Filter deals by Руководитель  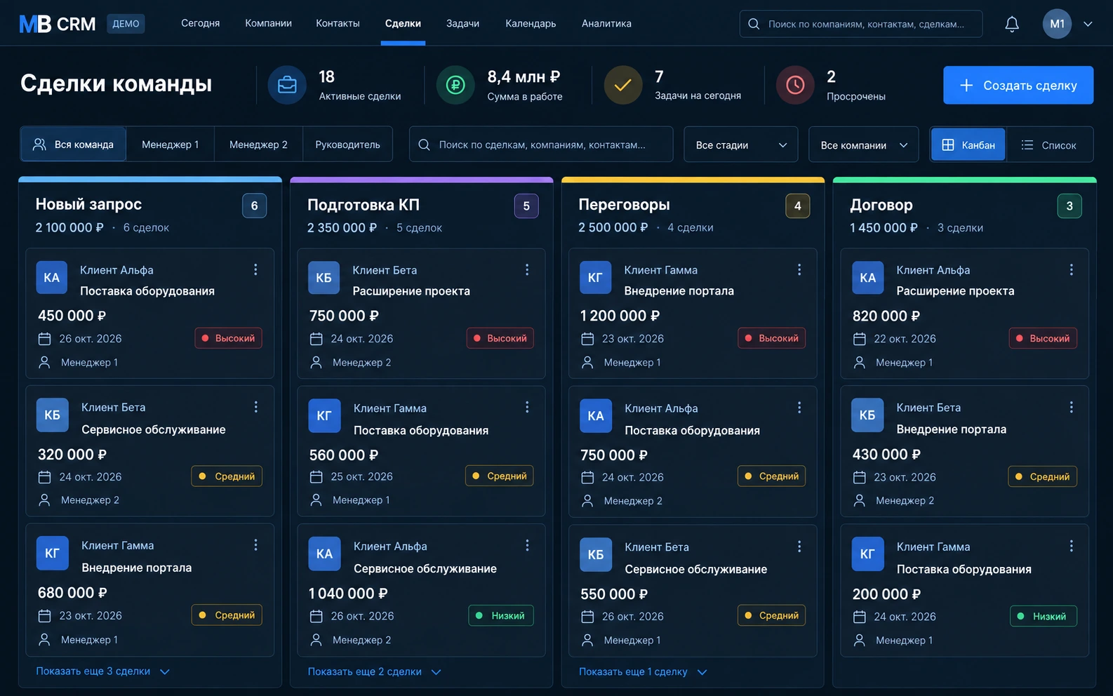(x=347, y=145)
